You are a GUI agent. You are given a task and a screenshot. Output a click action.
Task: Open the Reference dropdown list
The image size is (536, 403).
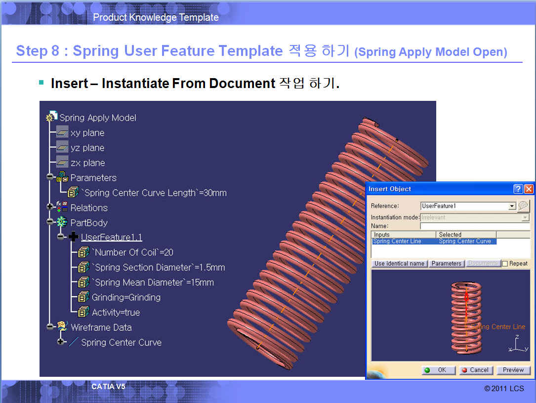point(512,206)
